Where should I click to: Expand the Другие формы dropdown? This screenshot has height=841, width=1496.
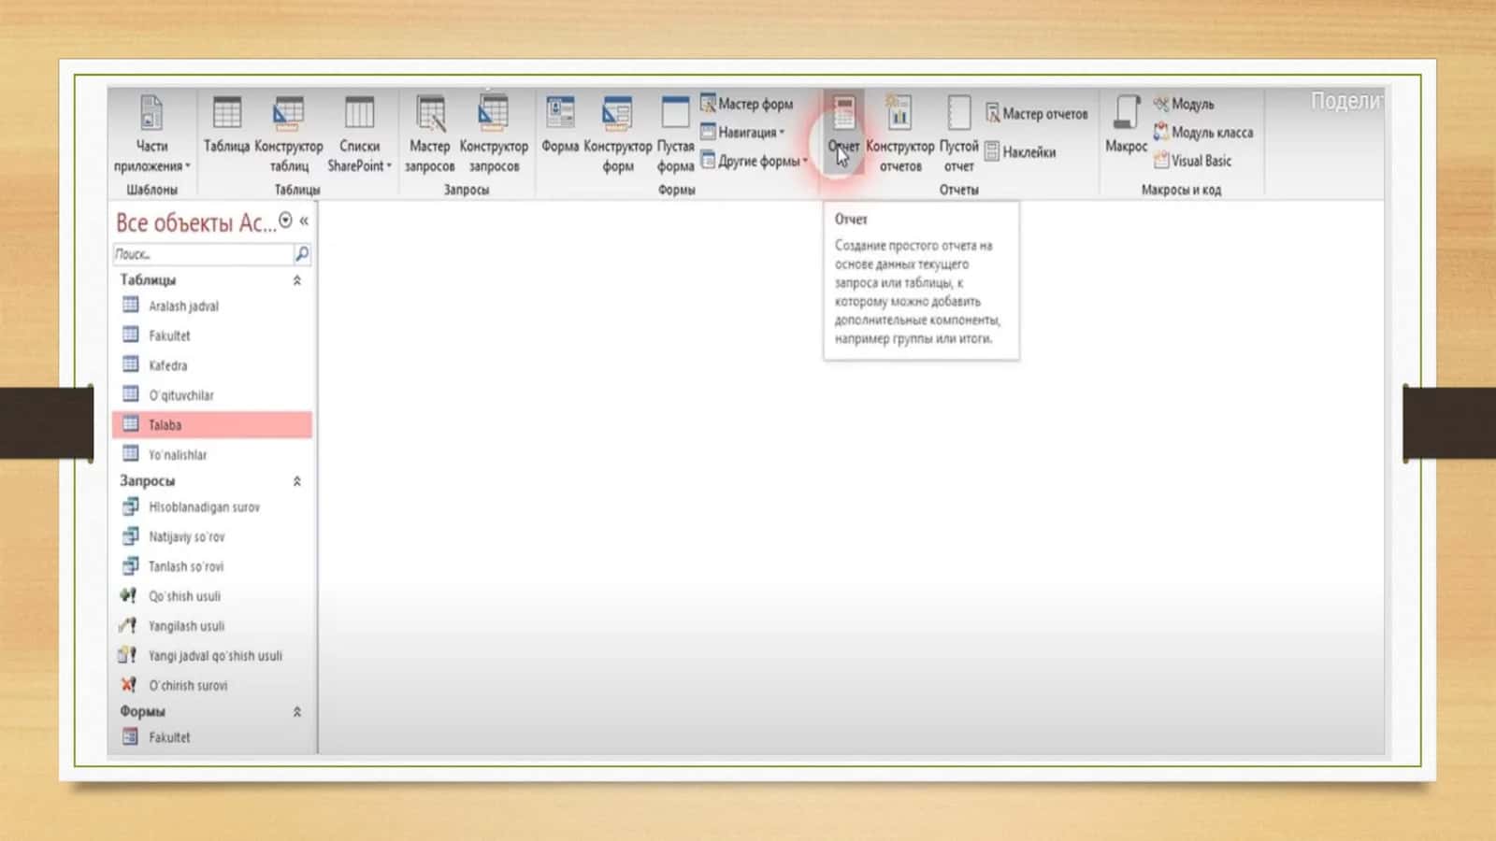click(x=755, y=161)
